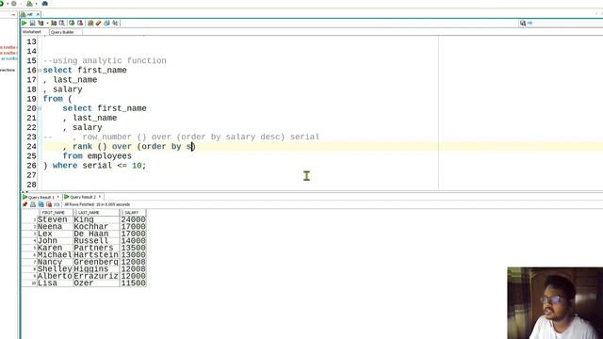Click the Delete row icon in results toolbar
Viewport: 603px width, 339px height.
pos(49,204)
